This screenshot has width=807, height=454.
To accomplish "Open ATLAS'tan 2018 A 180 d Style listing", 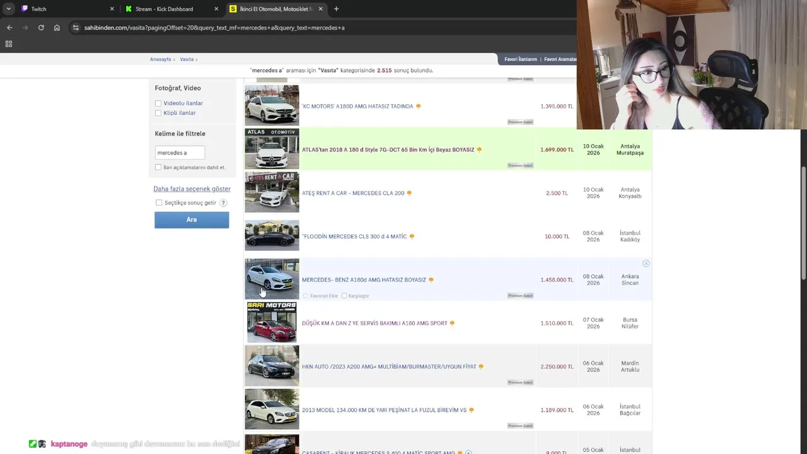I will tap(388, 150).
